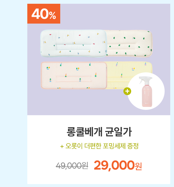Viewport: 174px width, 187px height.
Task: Click the center seam of pink pillow
Action: [x=74, y=79]
